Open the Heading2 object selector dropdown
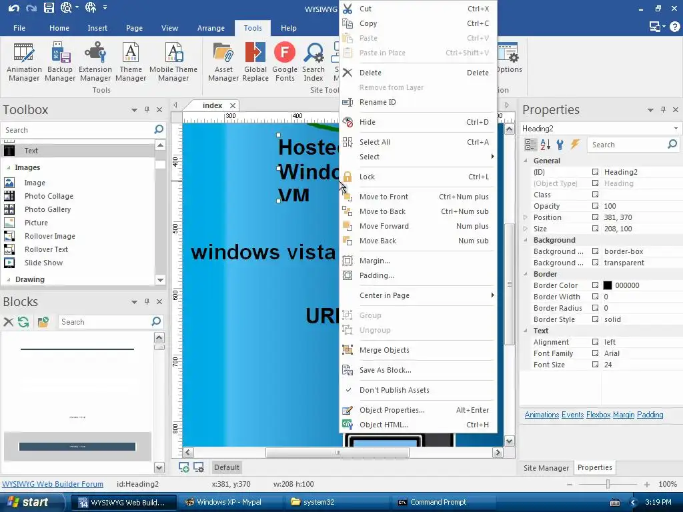 coord(676,129)
